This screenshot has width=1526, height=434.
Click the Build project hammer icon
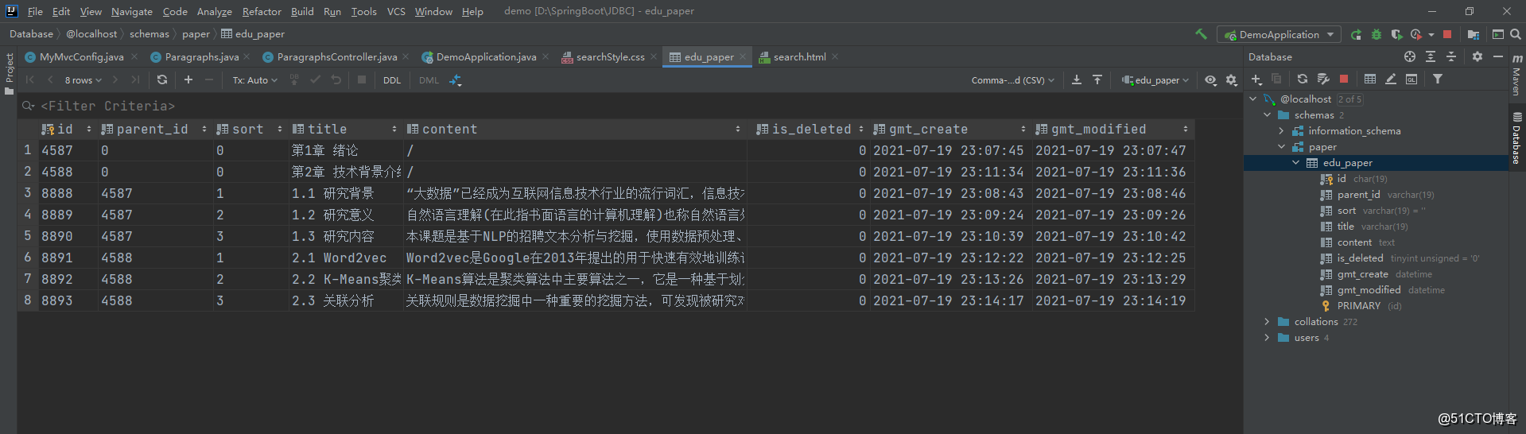(x=1201, y=34)
